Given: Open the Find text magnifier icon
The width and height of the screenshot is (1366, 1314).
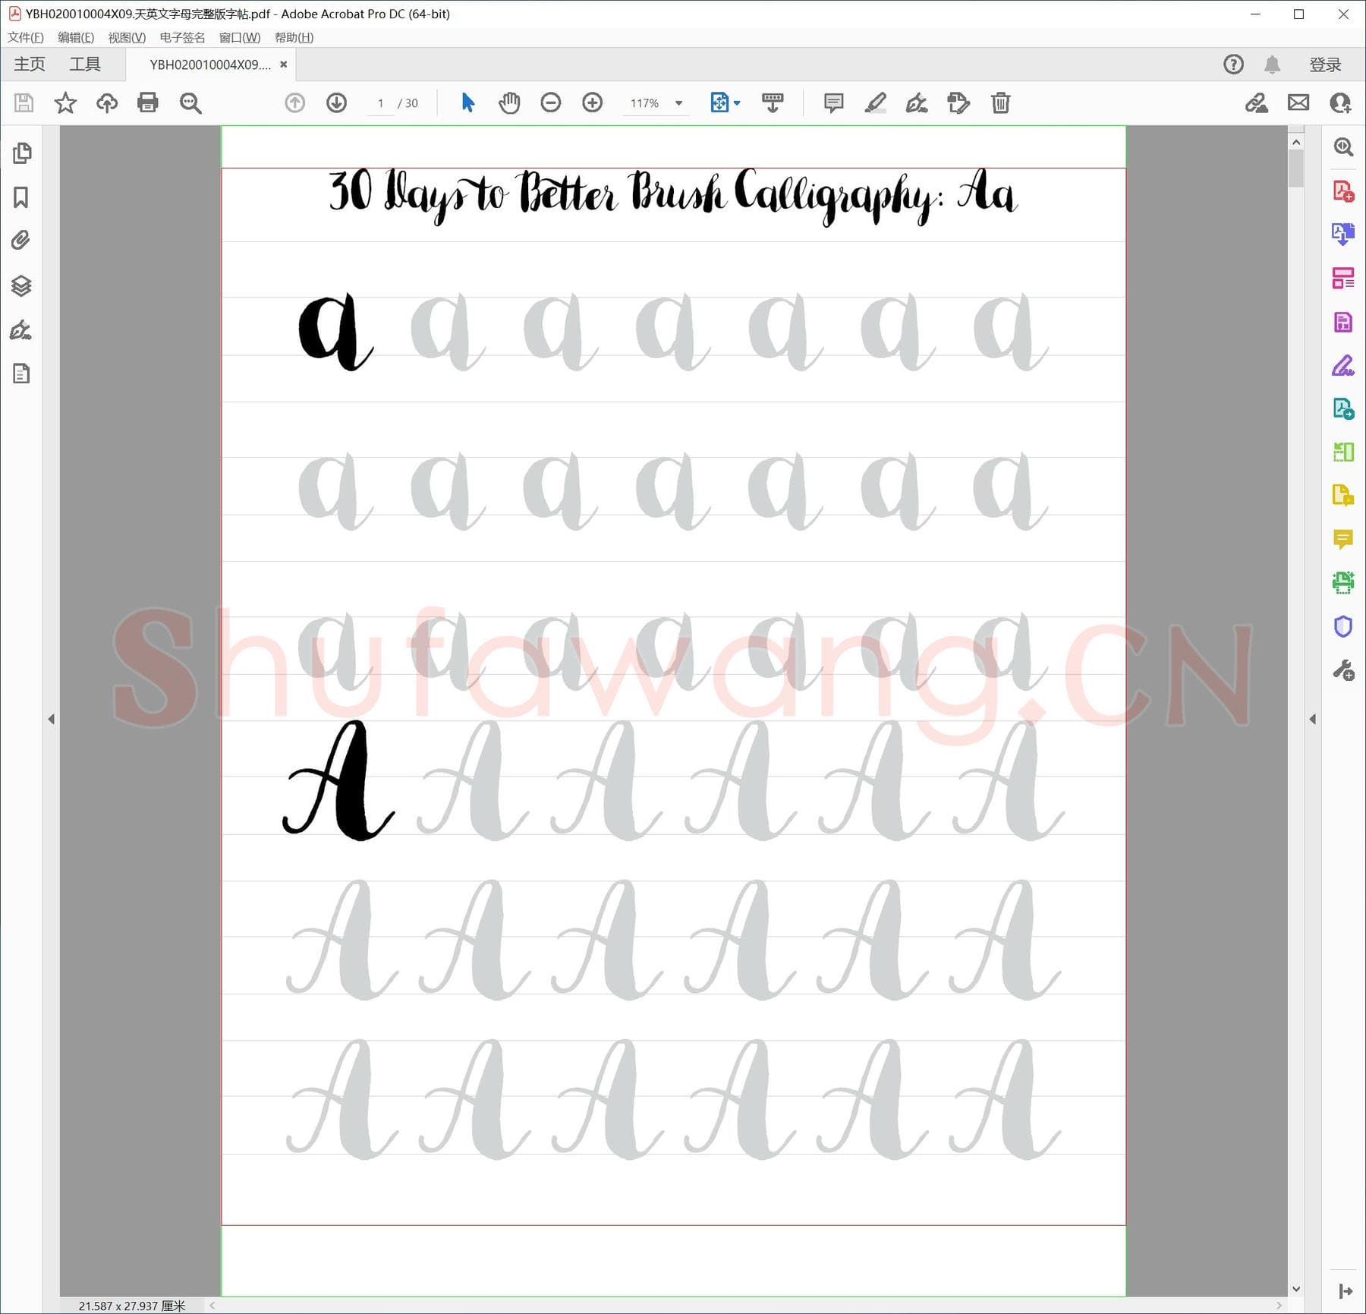Looking at the screenshot, I should [x=190, y=102].
